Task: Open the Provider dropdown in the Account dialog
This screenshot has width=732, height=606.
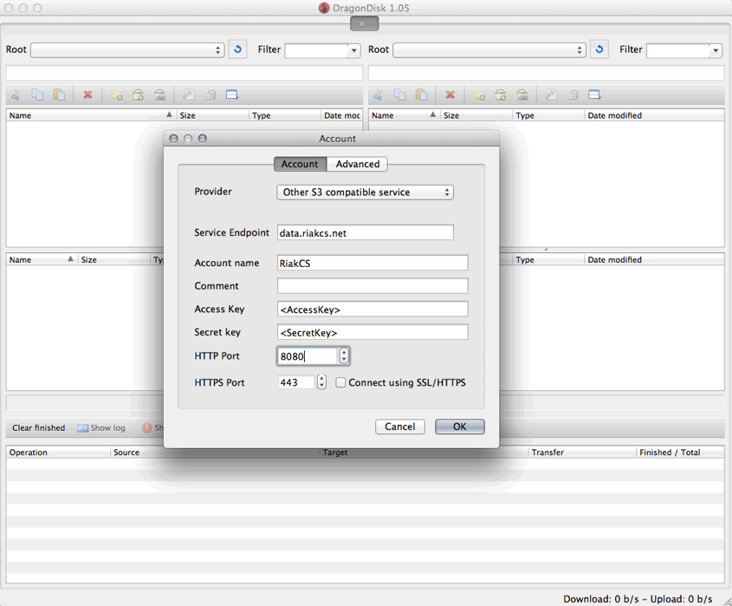Action: coord(364,192)
